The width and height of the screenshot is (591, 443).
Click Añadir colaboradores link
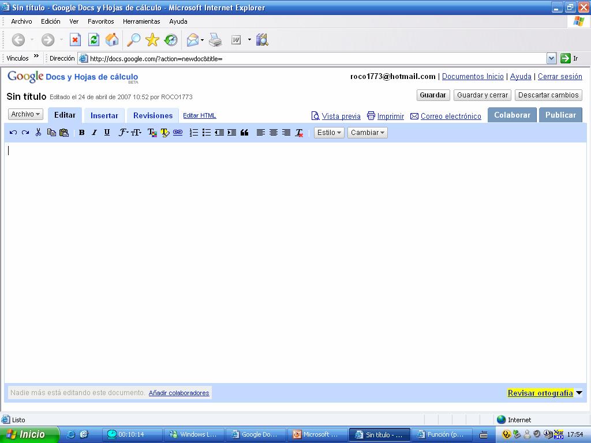point(179,393)
